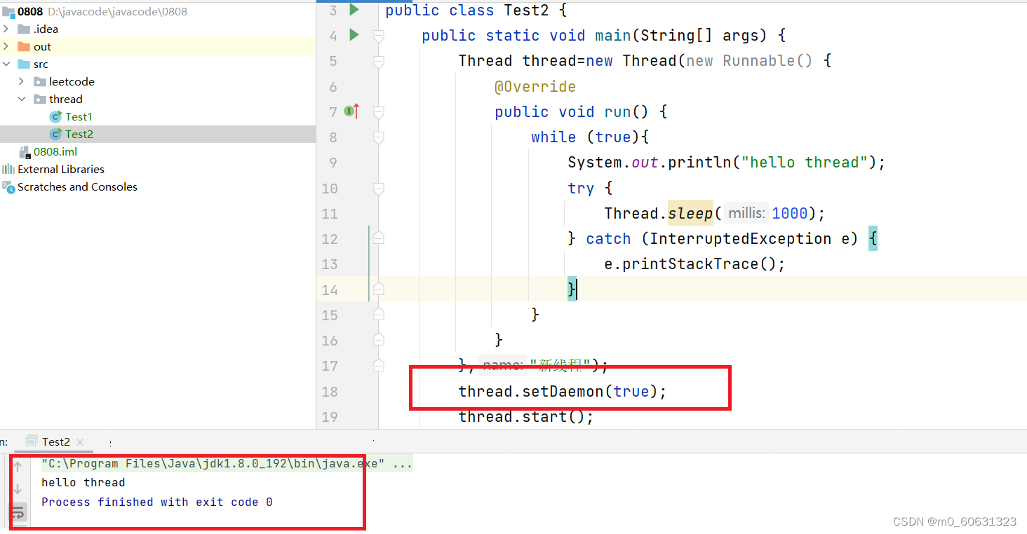Fold the catch block at line 12
Viewport: 1027px width, 534px height.
[379, 238]
